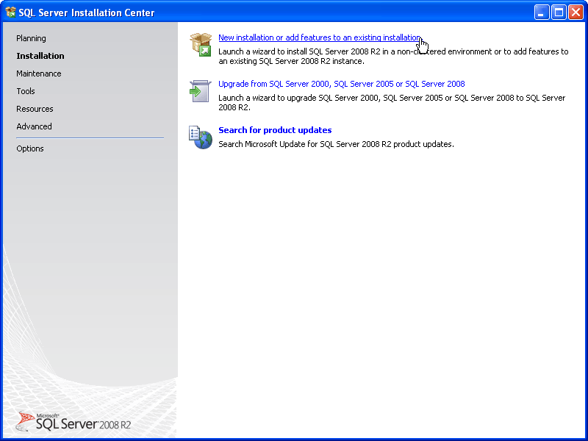Image resolution: width=588 pixels, height=441 pixels.
Task: Open the Options page
Action: (x=29, y=148)
